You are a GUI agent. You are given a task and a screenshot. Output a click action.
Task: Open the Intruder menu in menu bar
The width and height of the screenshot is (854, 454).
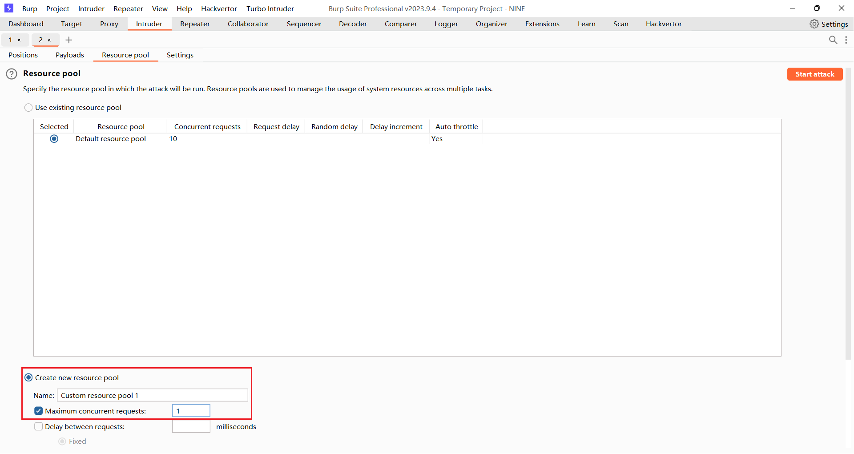tap(91, 8)
